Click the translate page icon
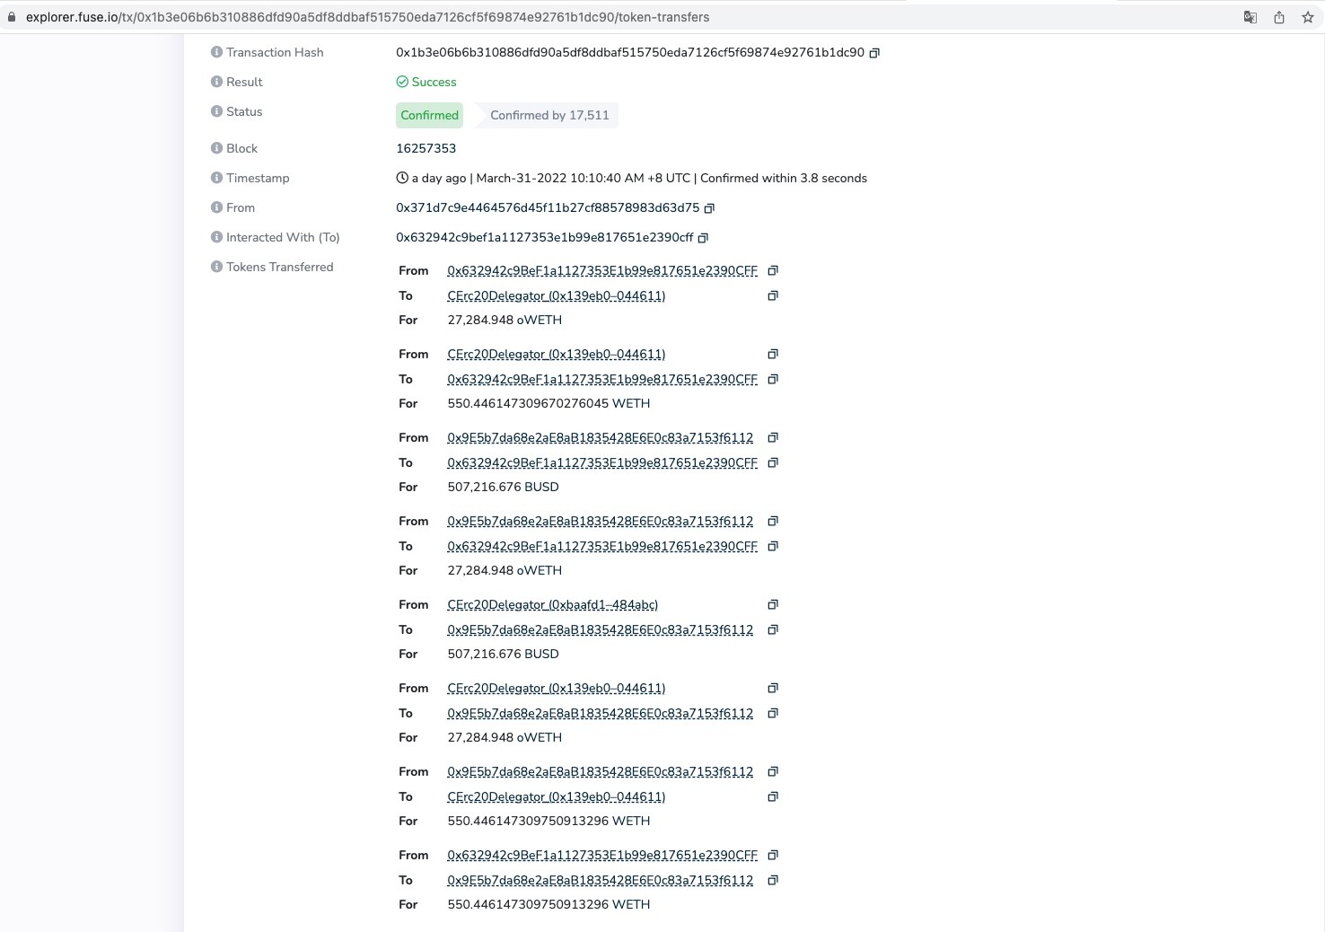Image resolution: width=1325 pixels, height=932 pixels. click(x=1250, y=17)
